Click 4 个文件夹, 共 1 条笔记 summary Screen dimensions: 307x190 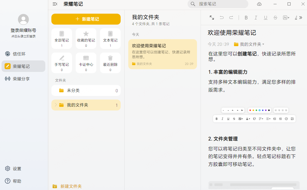coord(151,24)
